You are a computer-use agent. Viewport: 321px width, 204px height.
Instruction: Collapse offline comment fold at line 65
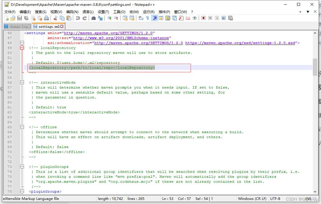(x=22, y=127)
